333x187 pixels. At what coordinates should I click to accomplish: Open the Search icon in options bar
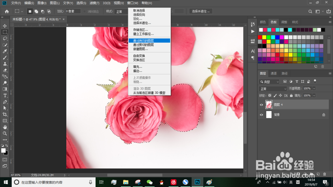pos(310,11)
